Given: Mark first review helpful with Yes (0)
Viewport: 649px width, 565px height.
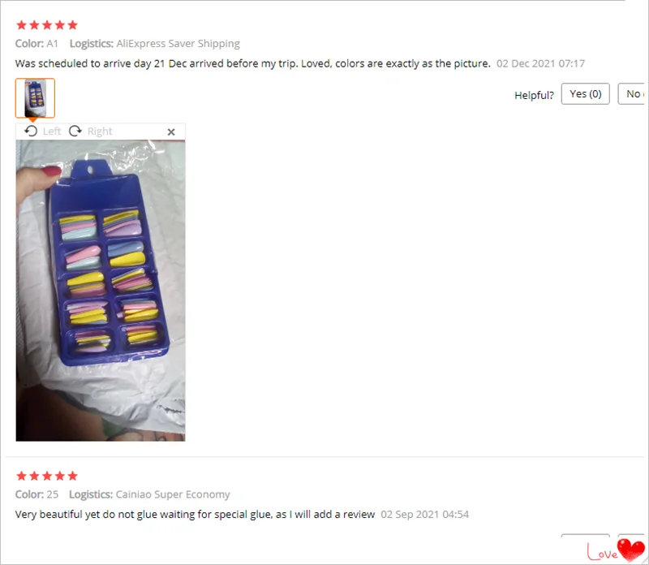Looking at the screenshot, I should point(585,94).
